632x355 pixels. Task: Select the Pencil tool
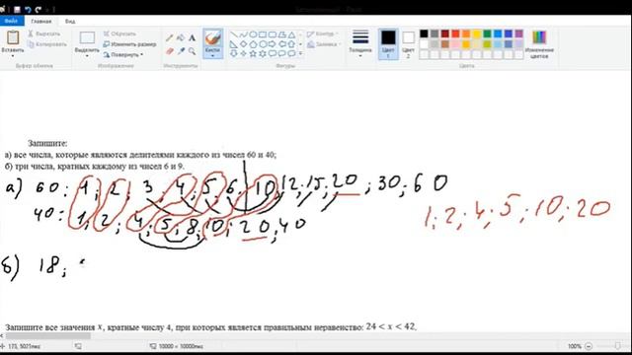click(x=170, y=37)
